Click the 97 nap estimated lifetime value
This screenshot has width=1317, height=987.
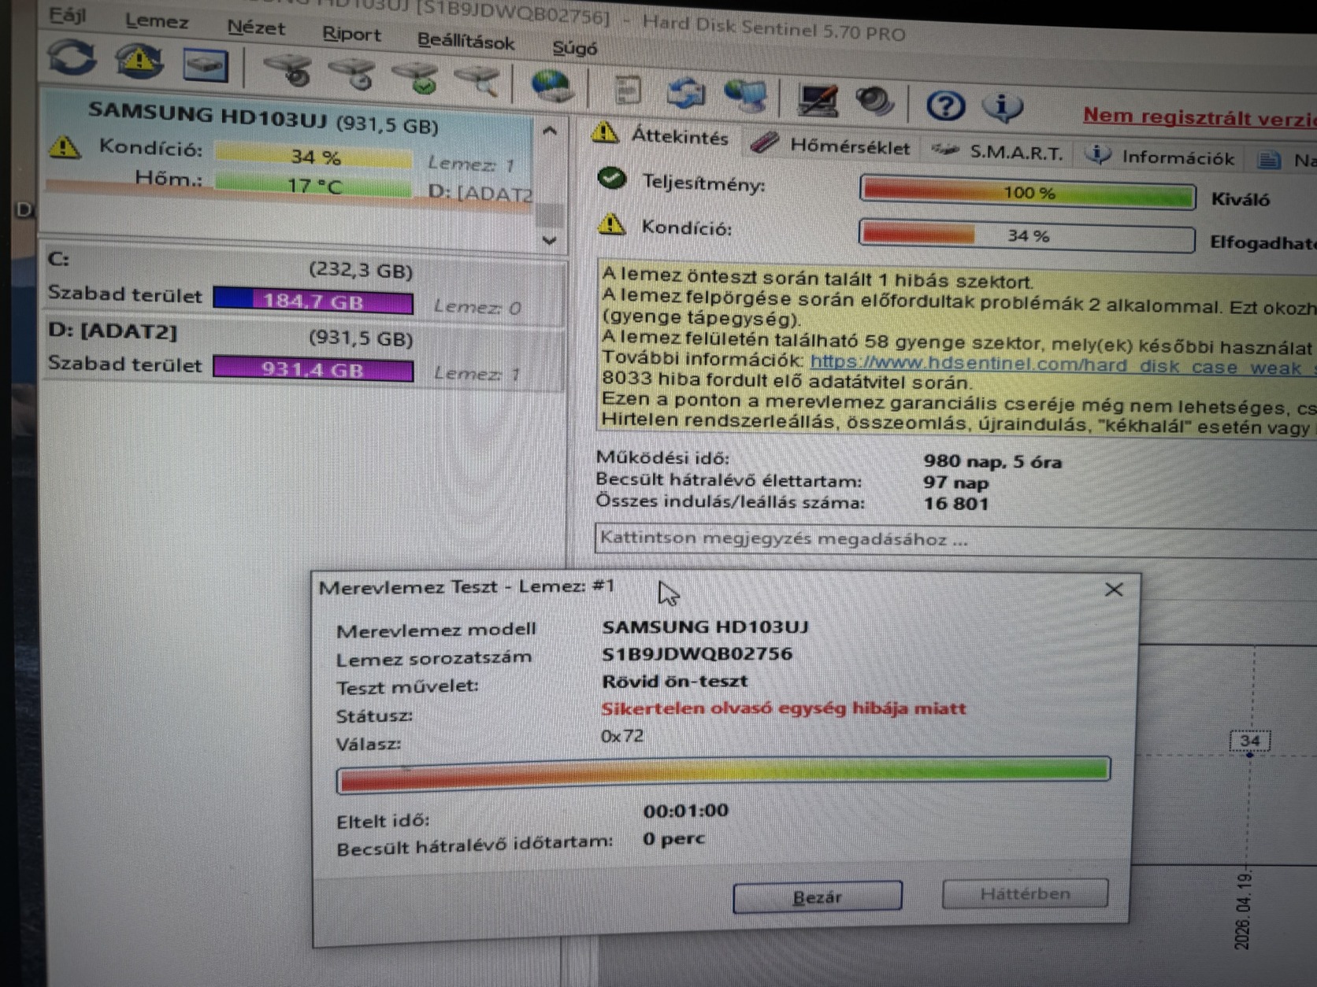[x=956, y=482]
